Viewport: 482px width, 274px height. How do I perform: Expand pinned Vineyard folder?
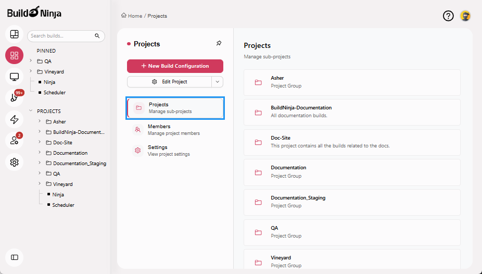click(x=31, y=71)
